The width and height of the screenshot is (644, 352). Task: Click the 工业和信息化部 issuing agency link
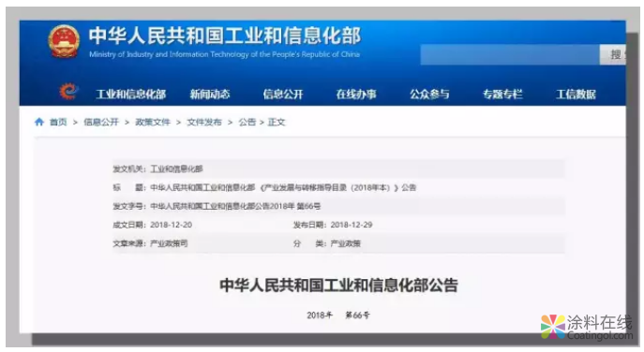[176, 169]
